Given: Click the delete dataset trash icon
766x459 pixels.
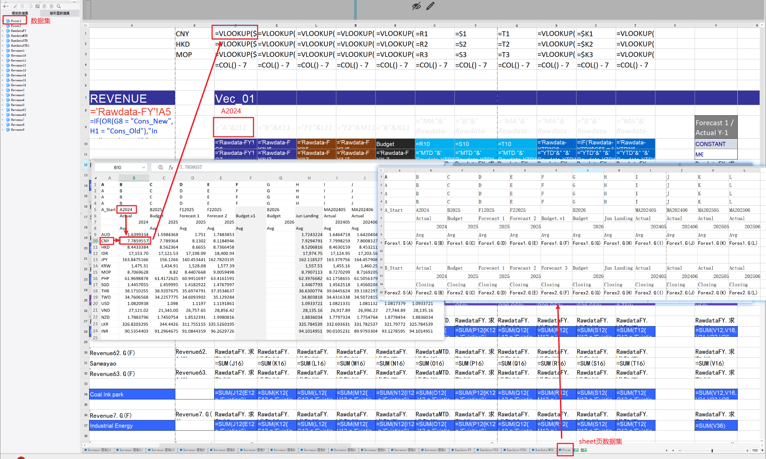Looking at the screenshot, I should click(22, 6).
